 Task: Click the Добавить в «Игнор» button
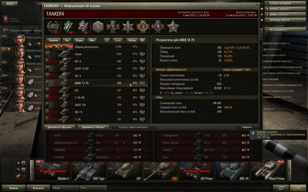pos(93,127)
